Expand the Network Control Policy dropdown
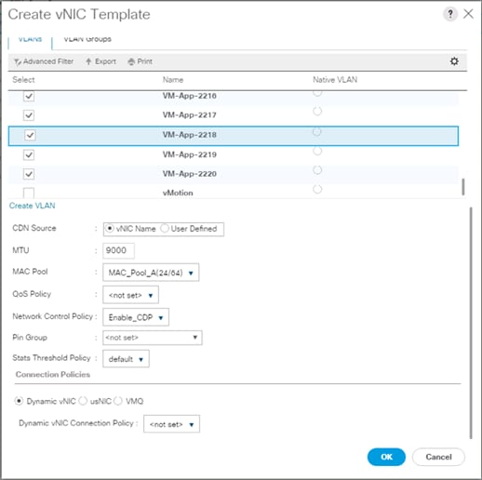 tap(136, 317)
